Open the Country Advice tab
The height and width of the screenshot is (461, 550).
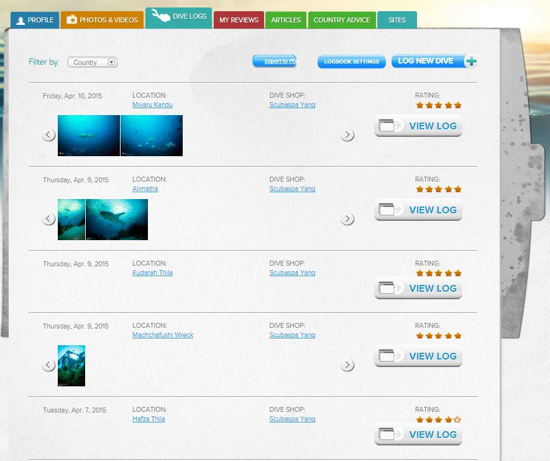(342, 20)
